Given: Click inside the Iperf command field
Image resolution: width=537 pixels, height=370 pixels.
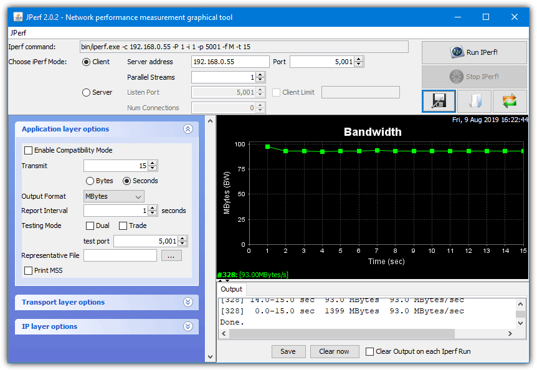Looking at the screenshot, I should [243, 46].
